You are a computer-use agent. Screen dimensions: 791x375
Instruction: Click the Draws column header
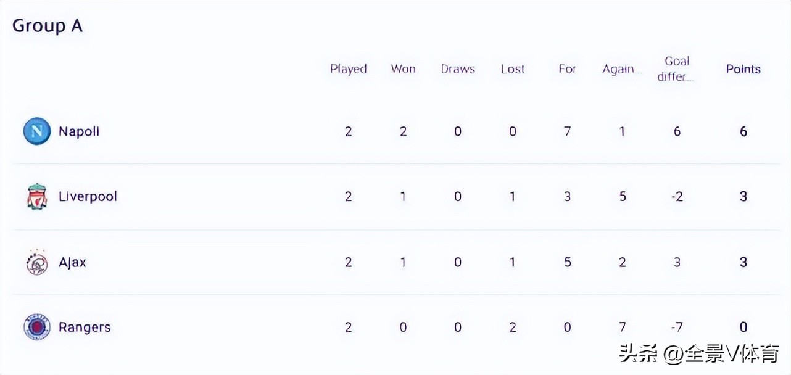click(x=458, y=69)
